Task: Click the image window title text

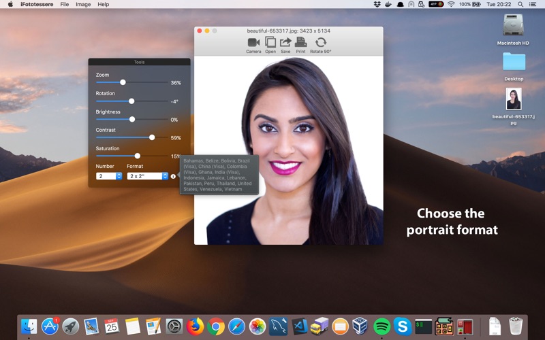Action: point(288,31)
